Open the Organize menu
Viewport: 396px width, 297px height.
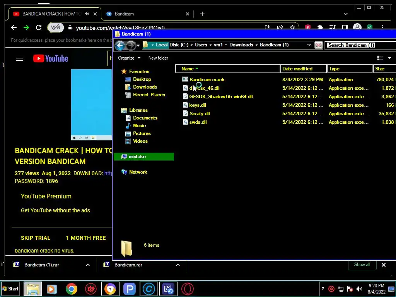click(x=129, y=58)
